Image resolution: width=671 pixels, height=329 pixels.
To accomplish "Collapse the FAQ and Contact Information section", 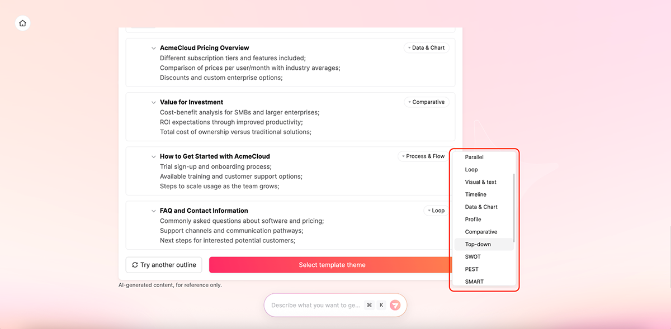I will (153, 211).
